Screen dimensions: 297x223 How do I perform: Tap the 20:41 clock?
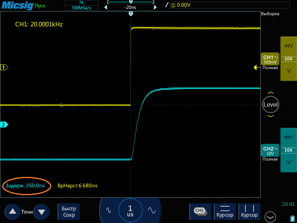coord(288,204)
